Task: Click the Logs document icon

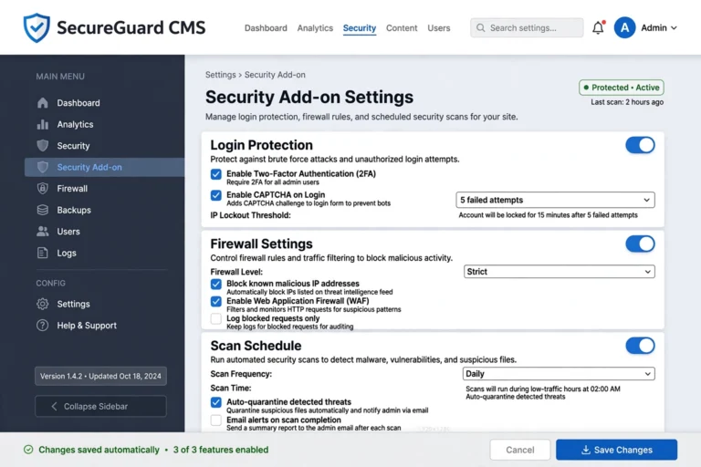Action: pos(43,253)
